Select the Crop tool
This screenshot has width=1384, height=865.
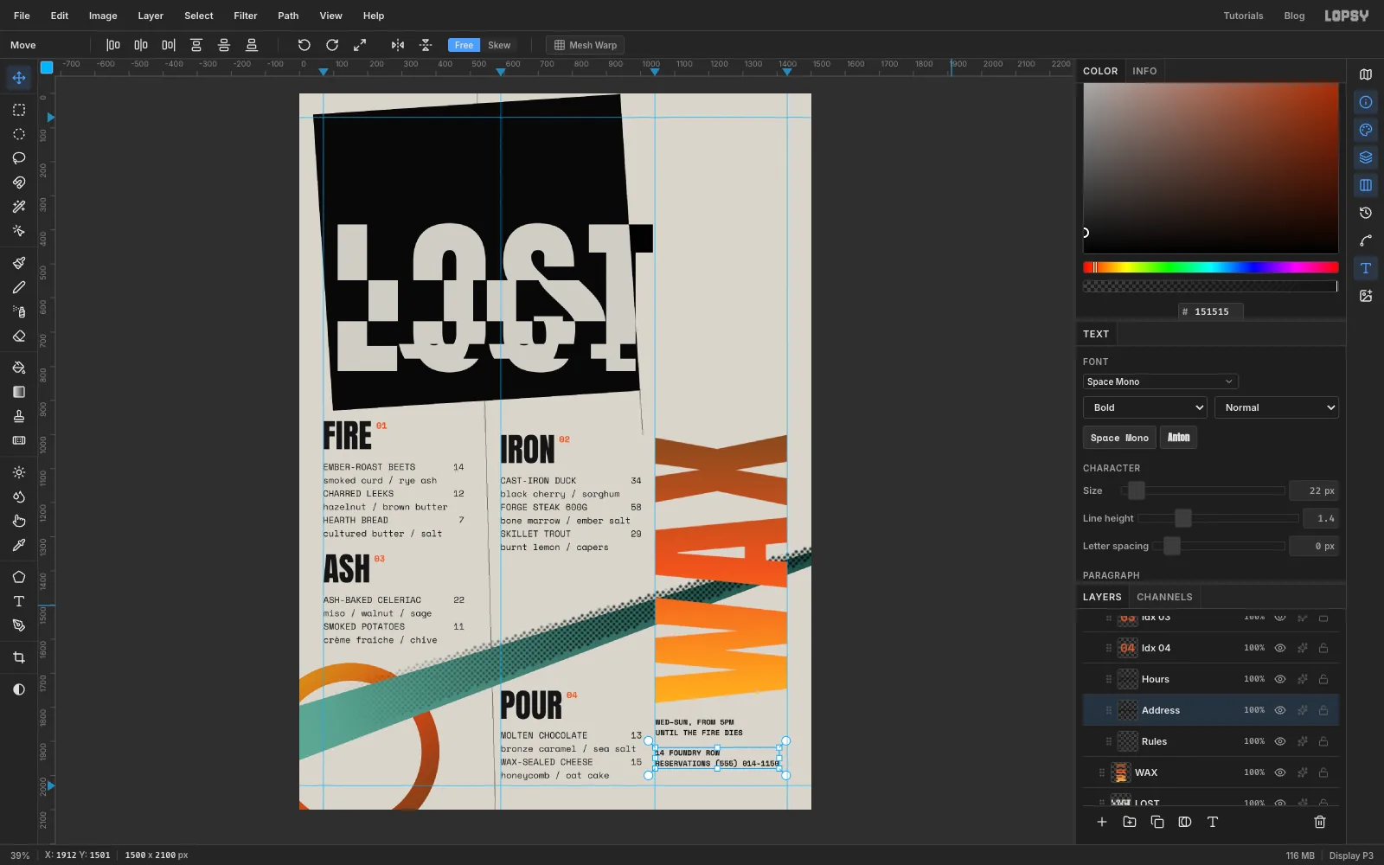pos(18,657)
